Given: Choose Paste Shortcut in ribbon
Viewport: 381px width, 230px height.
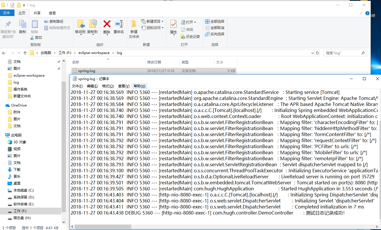Looking at the screenshot, I should point(57,28).
